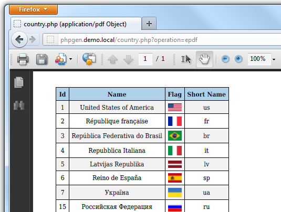The height and width of the screenshot is (212, 281).
Task: Click Id cell with value 2
Action: pos(63,121)
